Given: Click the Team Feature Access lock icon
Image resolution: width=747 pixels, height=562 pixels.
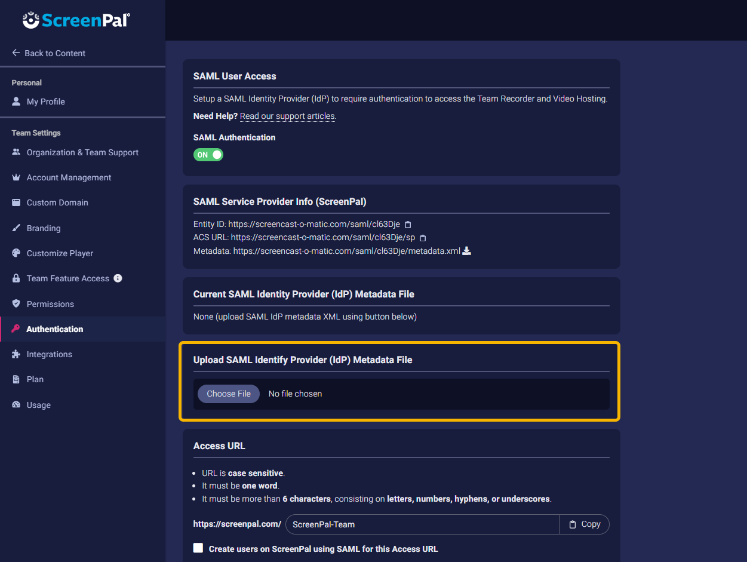Looking at the screenshot, I should (16, 278).
